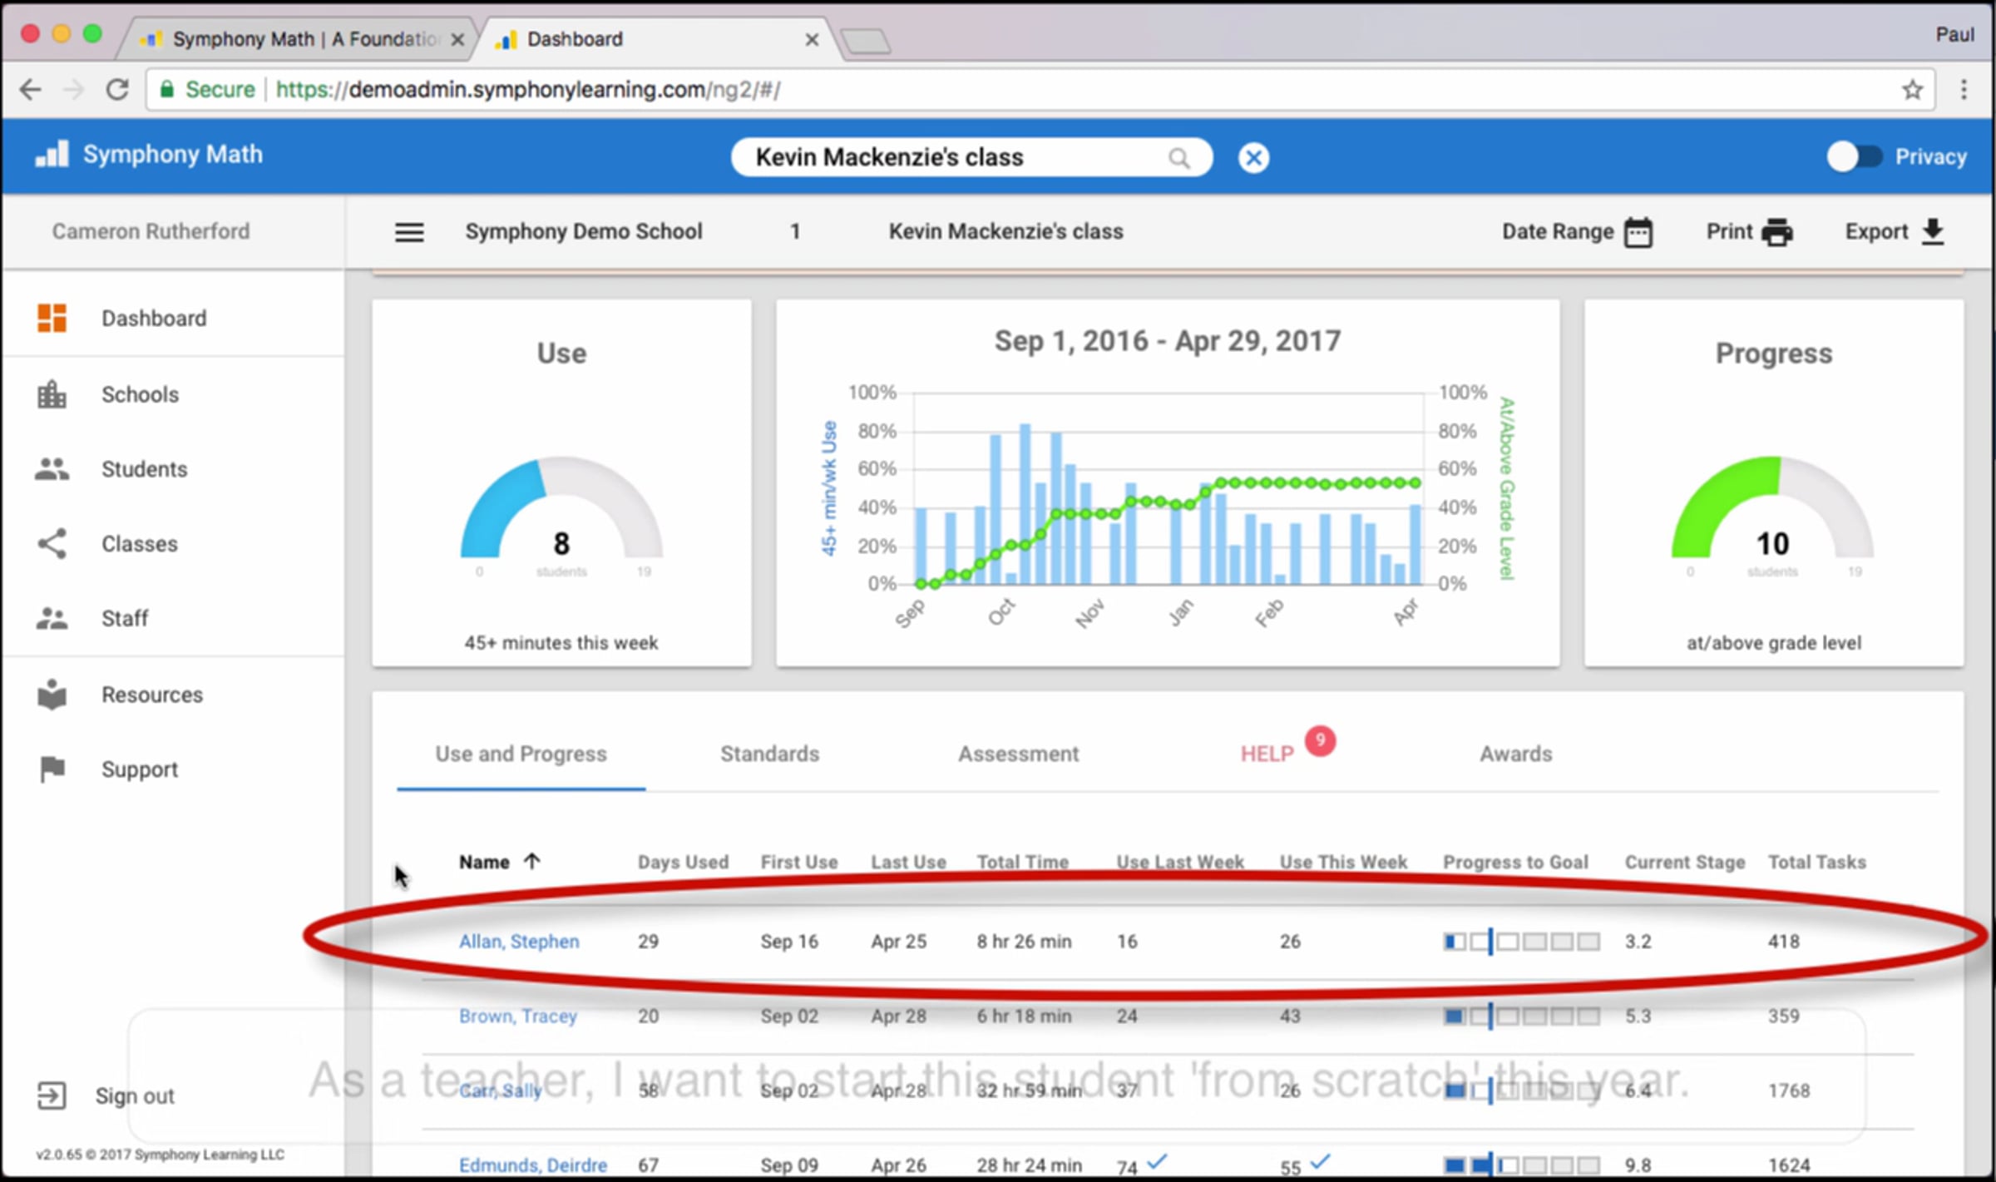Click the Export button label
The image size is (1996, 1182).
[x=1876, y=231]
